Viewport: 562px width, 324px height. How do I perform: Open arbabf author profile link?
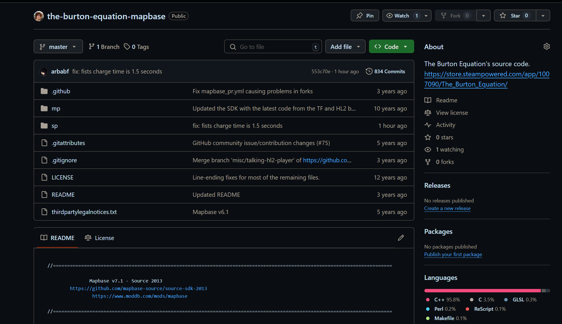tap(60, 72)
